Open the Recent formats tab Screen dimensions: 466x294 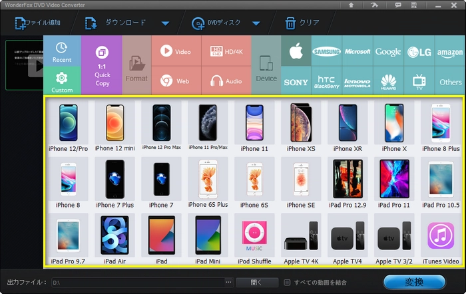point(62,52)
